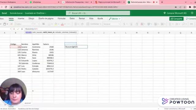Open a new browser tab with plus
Viewport: 196px width, 110px height.
click(x=162, y=2)
